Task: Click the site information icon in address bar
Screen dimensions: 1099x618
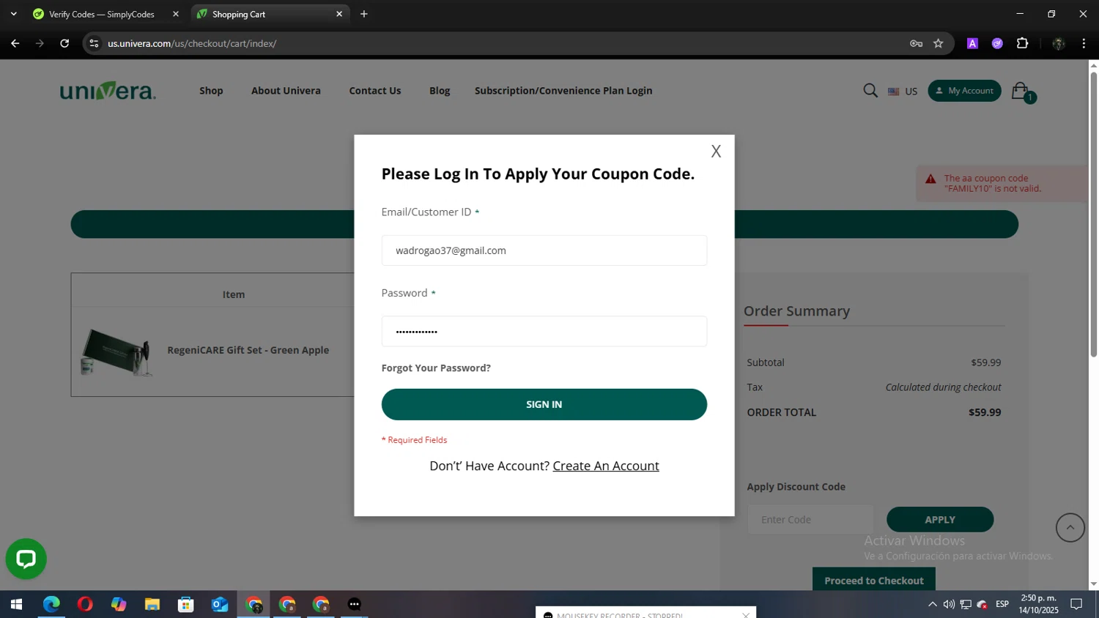Action: pyautogui.click(x=94, y=43)
